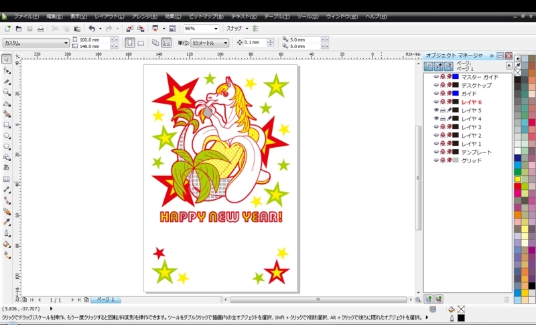Open the ファイル(F) menu
Image resolution: width=536 pixels, height=325 pixels.
pyautogui.click(x=26, y=16)
